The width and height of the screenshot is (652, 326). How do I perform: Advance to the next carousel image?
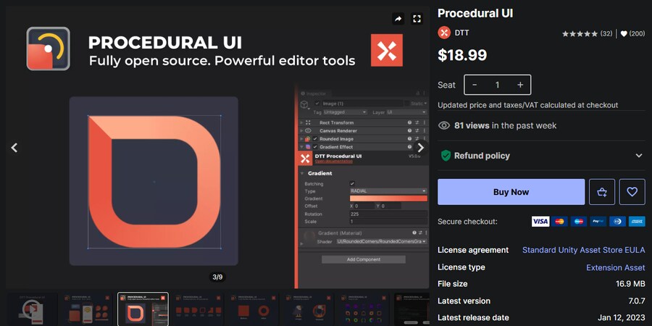point(421,148)
